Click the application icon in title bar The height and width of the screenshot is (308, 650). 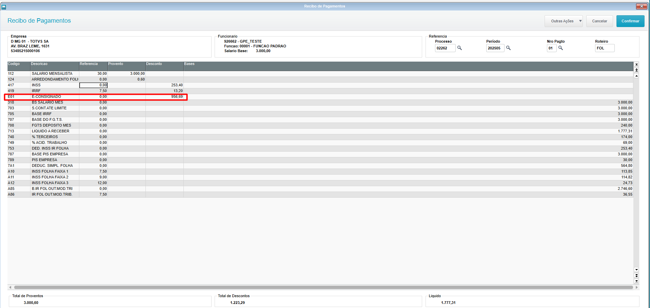coord(4,6)
